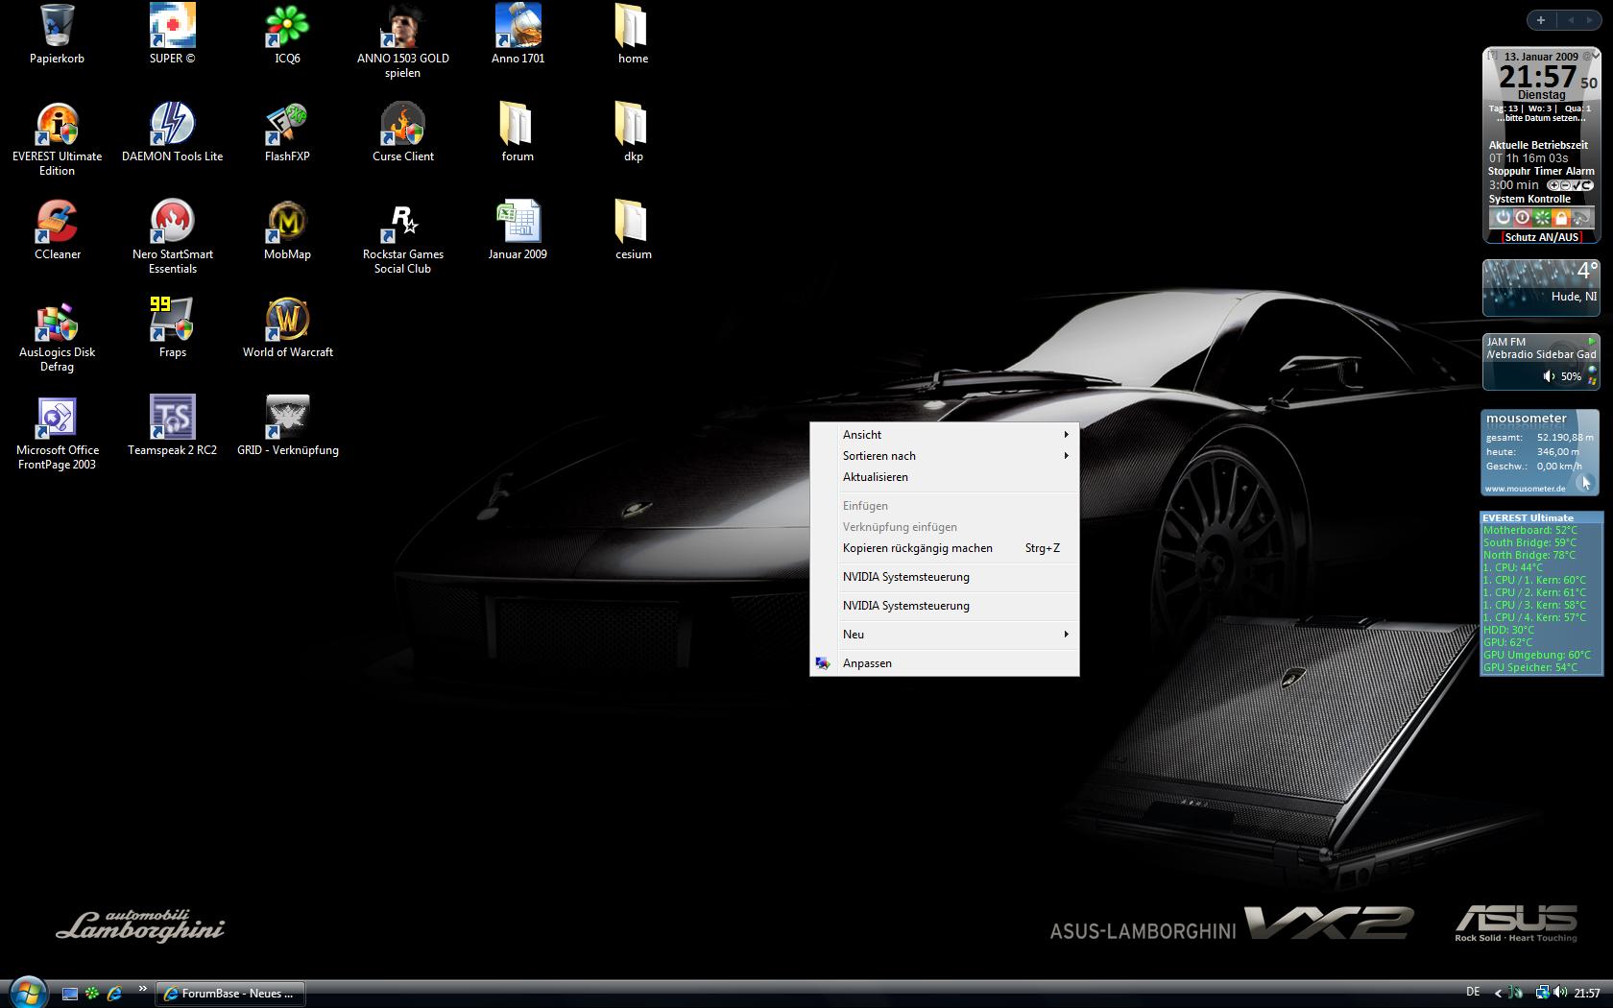Screen dimensions: 1613x1008
Task: Choose Anpassen in the context menu
Action: click(x=945, y=663)
